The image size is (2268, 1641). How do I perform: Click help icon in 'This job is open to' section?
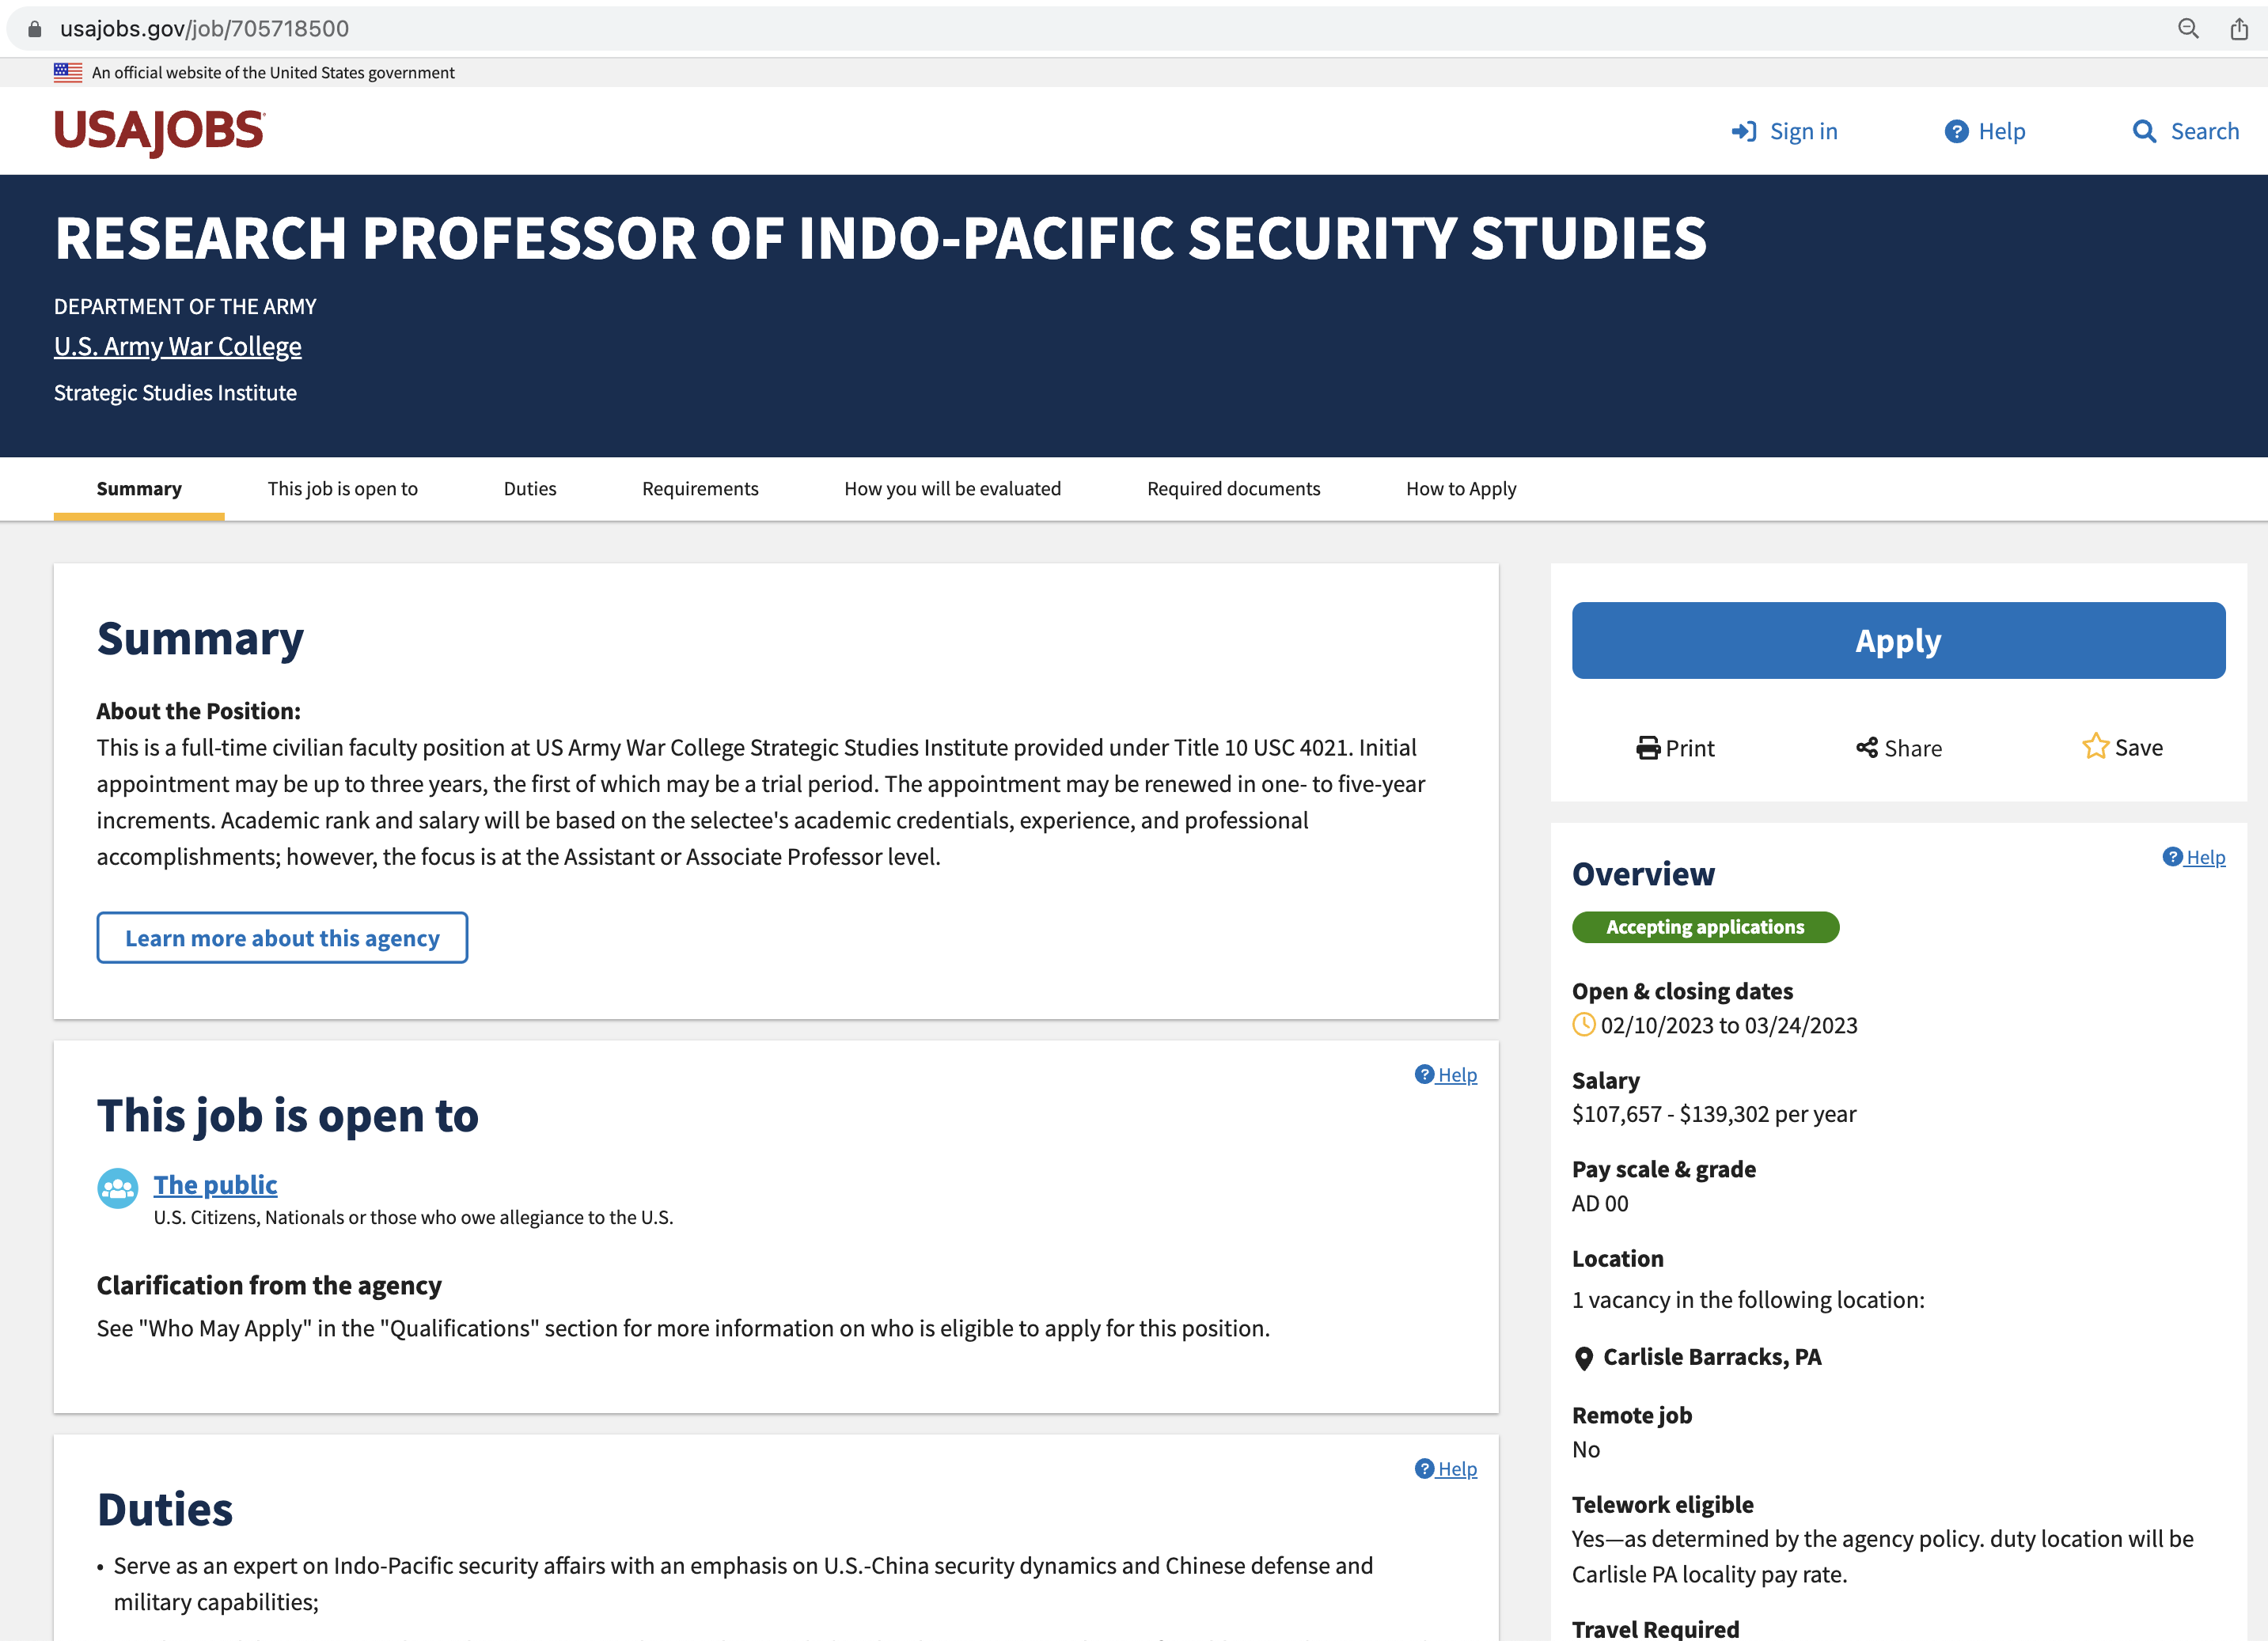[1424, 1074]
